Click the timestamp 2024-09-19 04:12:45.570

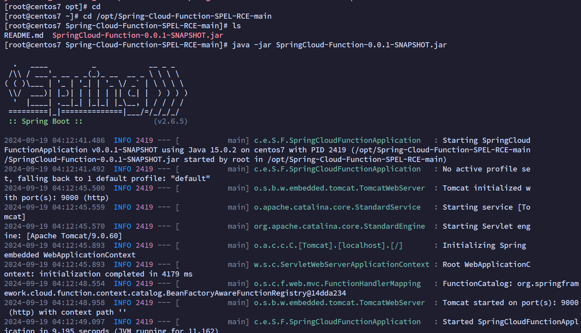[55, 226]
